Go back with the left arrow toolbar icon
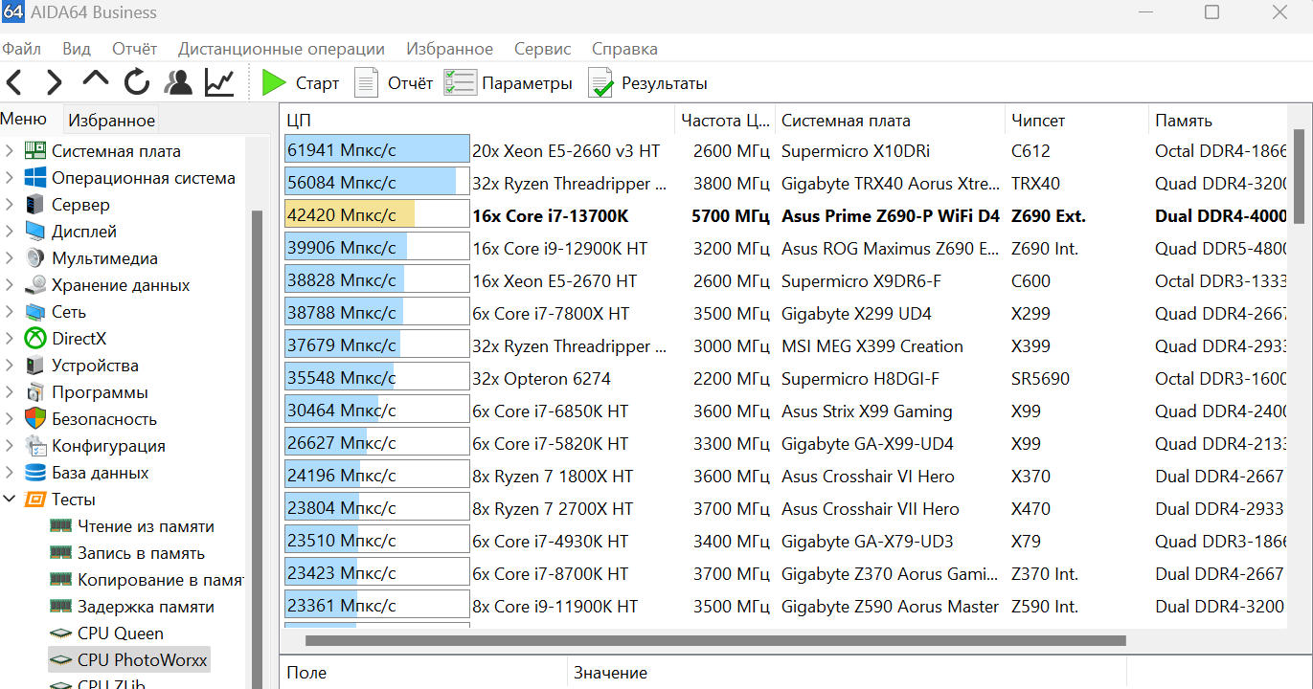 click(x=14, y=83)
